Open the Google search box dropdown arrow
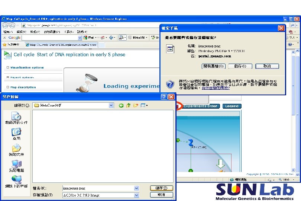The width and height of the screenshot is (301, 201). [80, 38]
